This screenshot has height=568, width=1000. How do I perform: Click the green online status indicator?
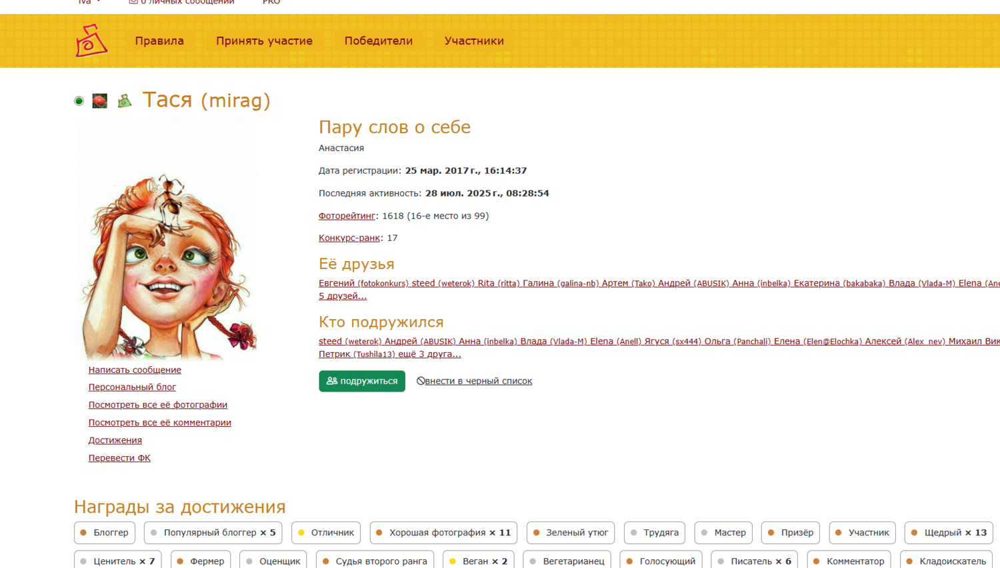pos(79,101)
